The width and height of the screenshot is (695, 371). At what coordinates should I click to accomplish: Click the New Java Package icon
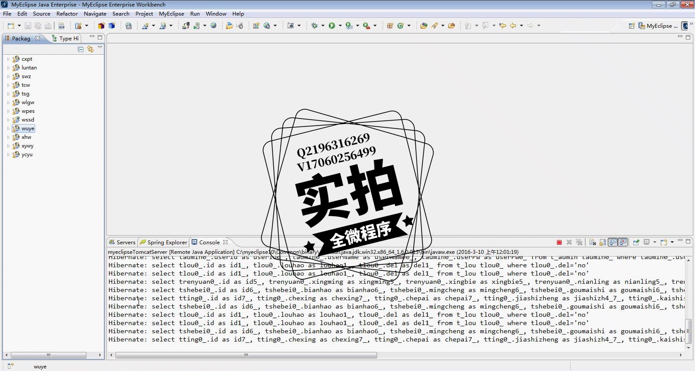390,26
